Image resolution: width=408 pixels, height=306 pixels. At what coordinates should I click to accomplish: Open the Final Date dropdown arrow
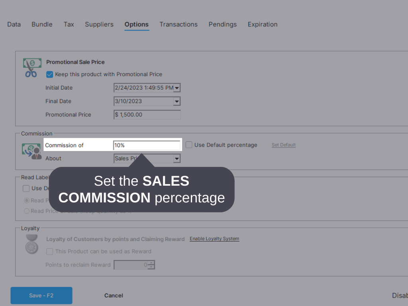coord(177,101)
